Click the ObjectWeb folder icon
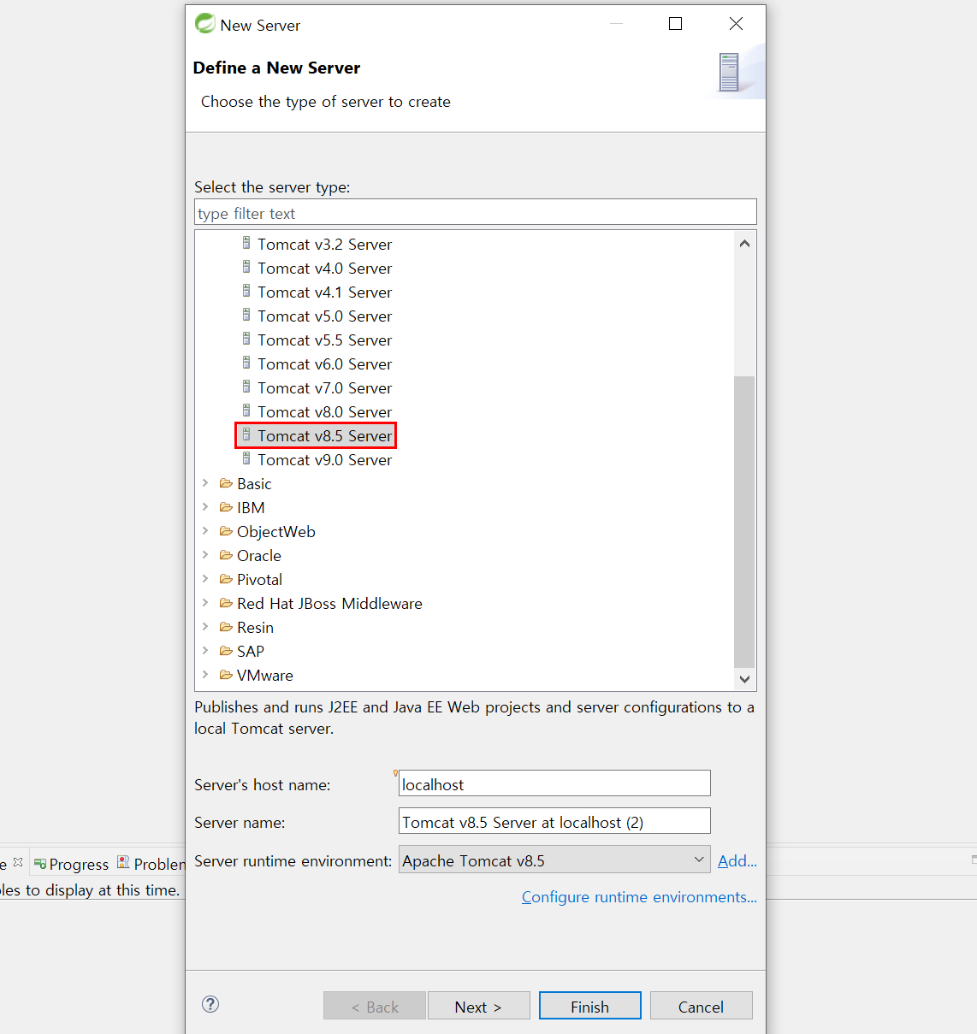This screenshot has height=1034, width=977. [226, 531]
